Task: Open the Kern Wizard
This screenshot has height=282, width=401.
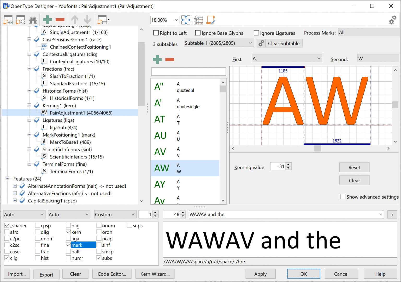Action: pyautogui.click(x=155, y=274)
